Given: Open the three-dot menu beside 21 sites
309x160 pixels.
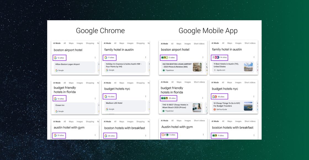Looking at the screenshot, I should (x=95, y=135).
